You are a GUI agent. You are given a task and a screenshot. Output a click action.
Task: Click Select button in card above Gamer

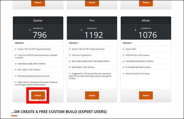(38, 3)
